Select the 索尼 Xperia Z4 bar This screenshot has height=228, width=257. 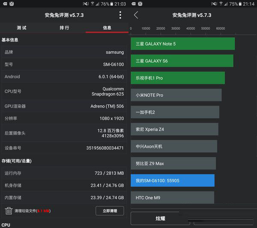pos(175,129)
